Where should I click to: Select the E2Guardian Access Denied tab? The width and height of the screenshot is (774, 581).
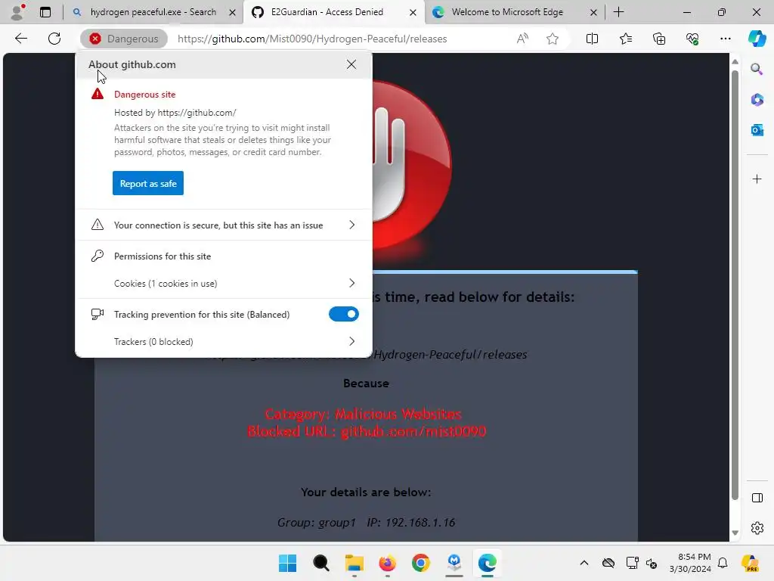point(327,12)
